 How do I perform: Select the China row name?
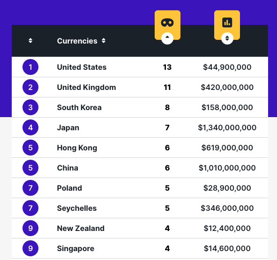[x=67, y=168]
